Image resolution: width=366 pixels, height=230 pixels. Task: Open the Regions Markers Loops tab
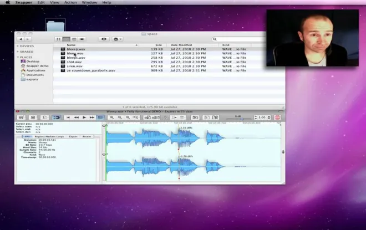tap(49, 136)
